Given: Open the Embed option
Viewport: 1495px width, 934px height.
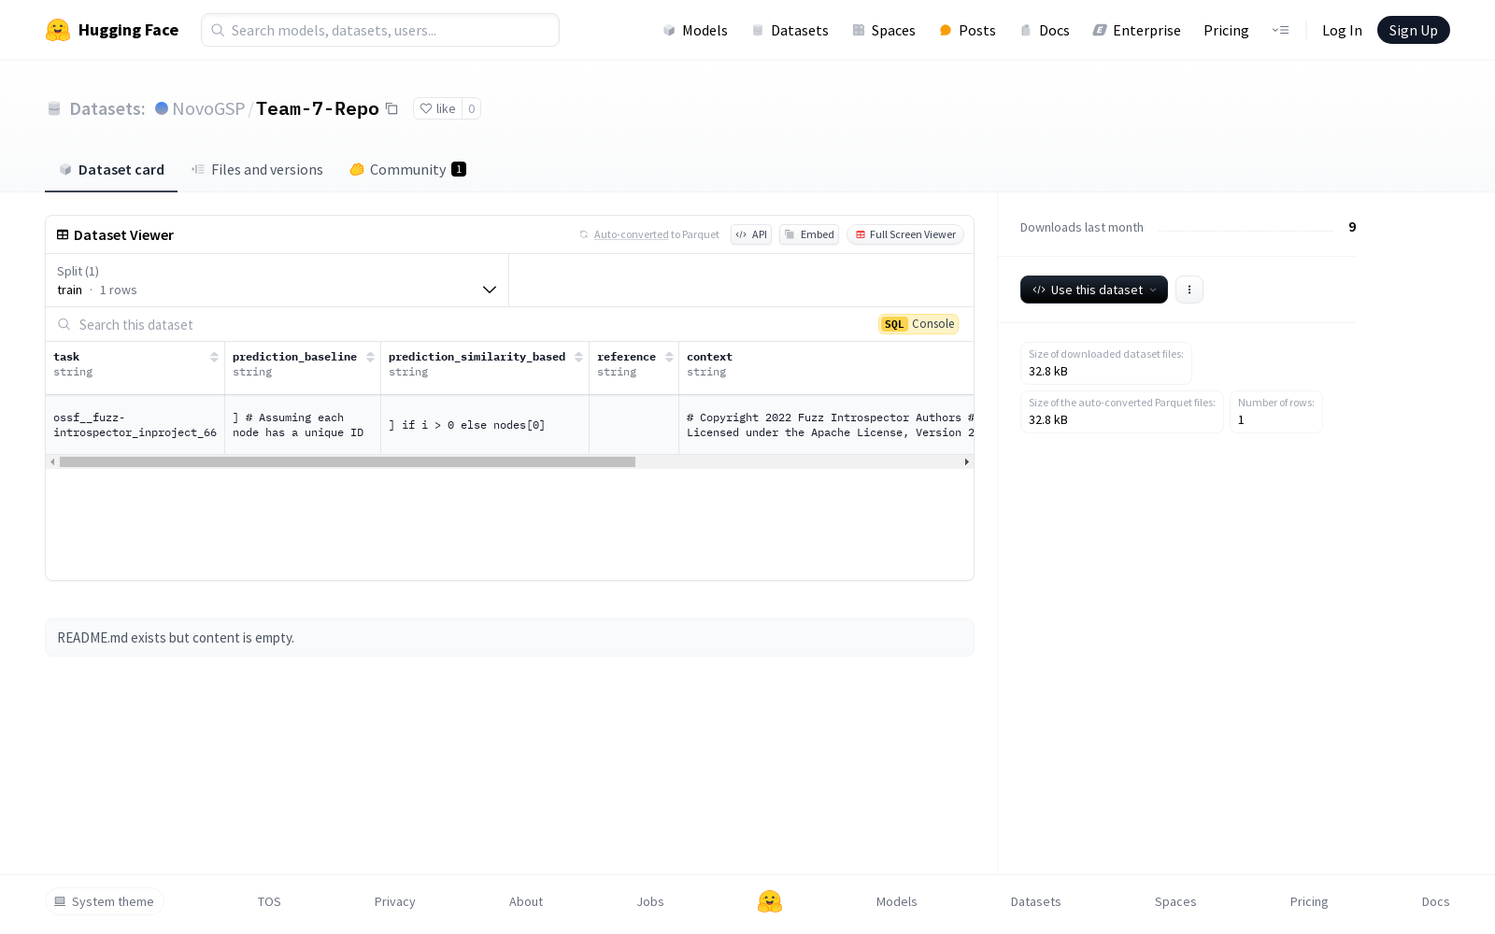Looking at the screenshot, I should [809, 234].
